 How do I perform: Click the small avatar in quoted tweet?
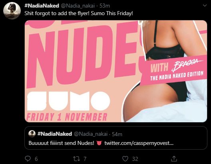coord(32,134)
